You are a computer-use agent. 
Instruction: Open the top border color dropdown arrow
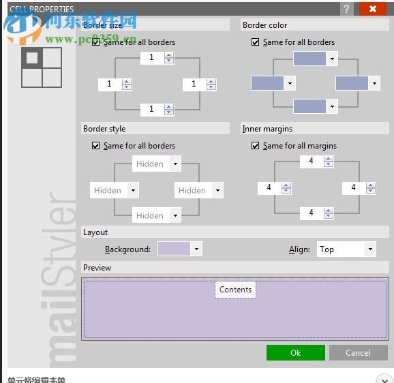pyautogui.click(x=332, y=59)
